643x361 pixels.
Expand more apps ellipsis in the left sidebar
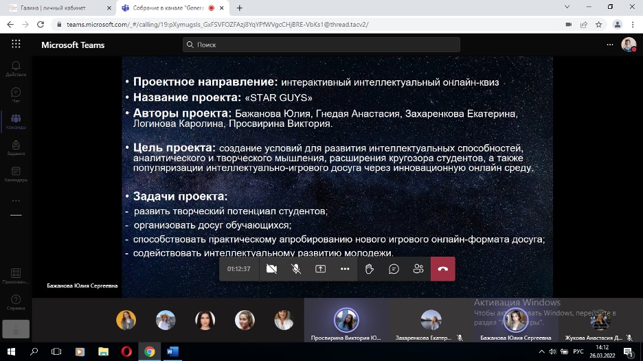(16, 200)
